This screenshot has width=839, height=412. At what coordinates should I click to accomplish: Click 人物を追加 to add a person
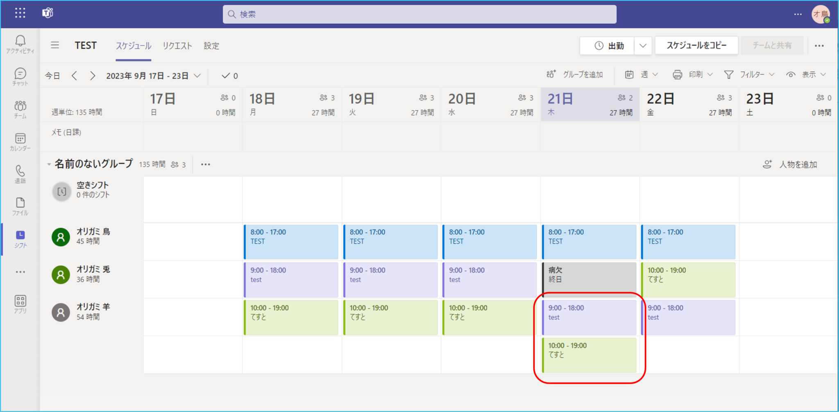pos(790,164)
